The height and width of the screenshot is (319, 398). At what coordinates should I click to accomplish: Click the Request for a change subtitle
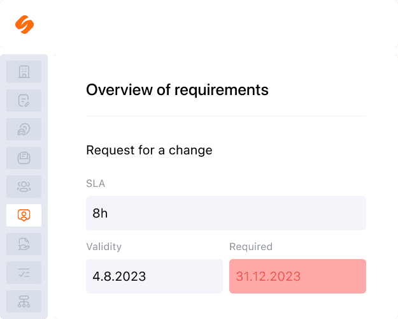point(149,150)
